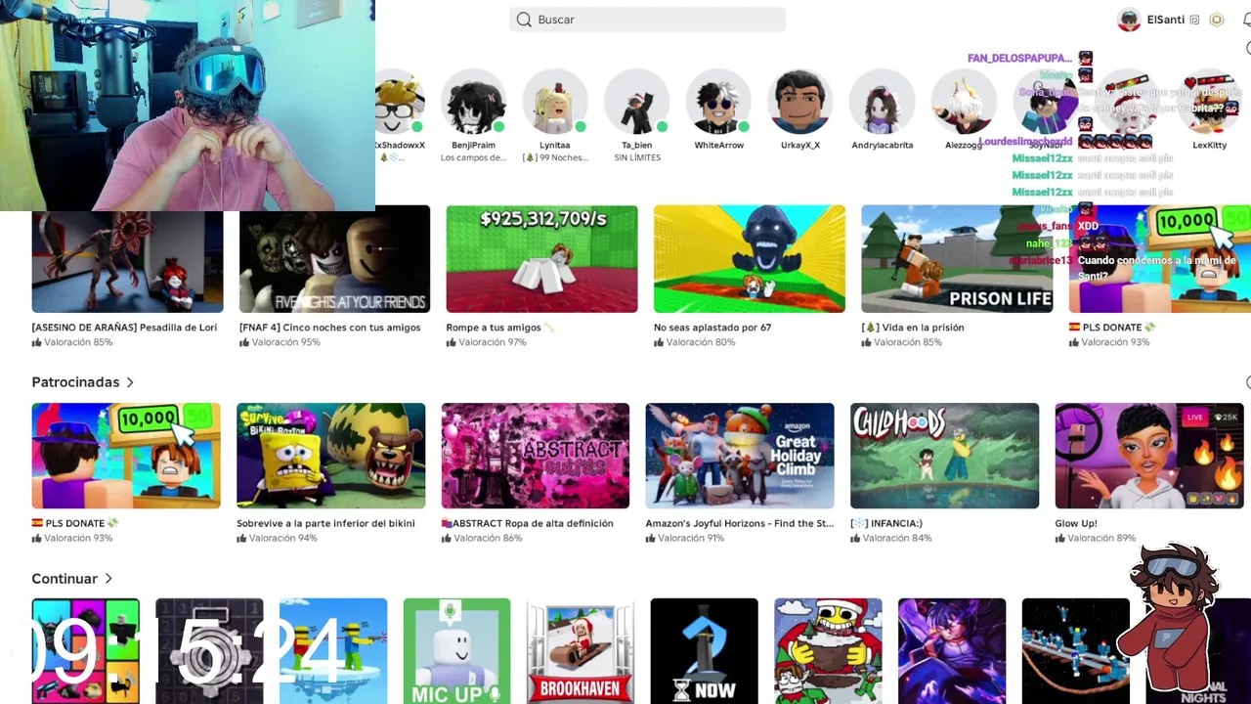Open the Robux hexagon icon
Image resolution: width=1251 pixels, height=704 pixels.
[1217, 20]
